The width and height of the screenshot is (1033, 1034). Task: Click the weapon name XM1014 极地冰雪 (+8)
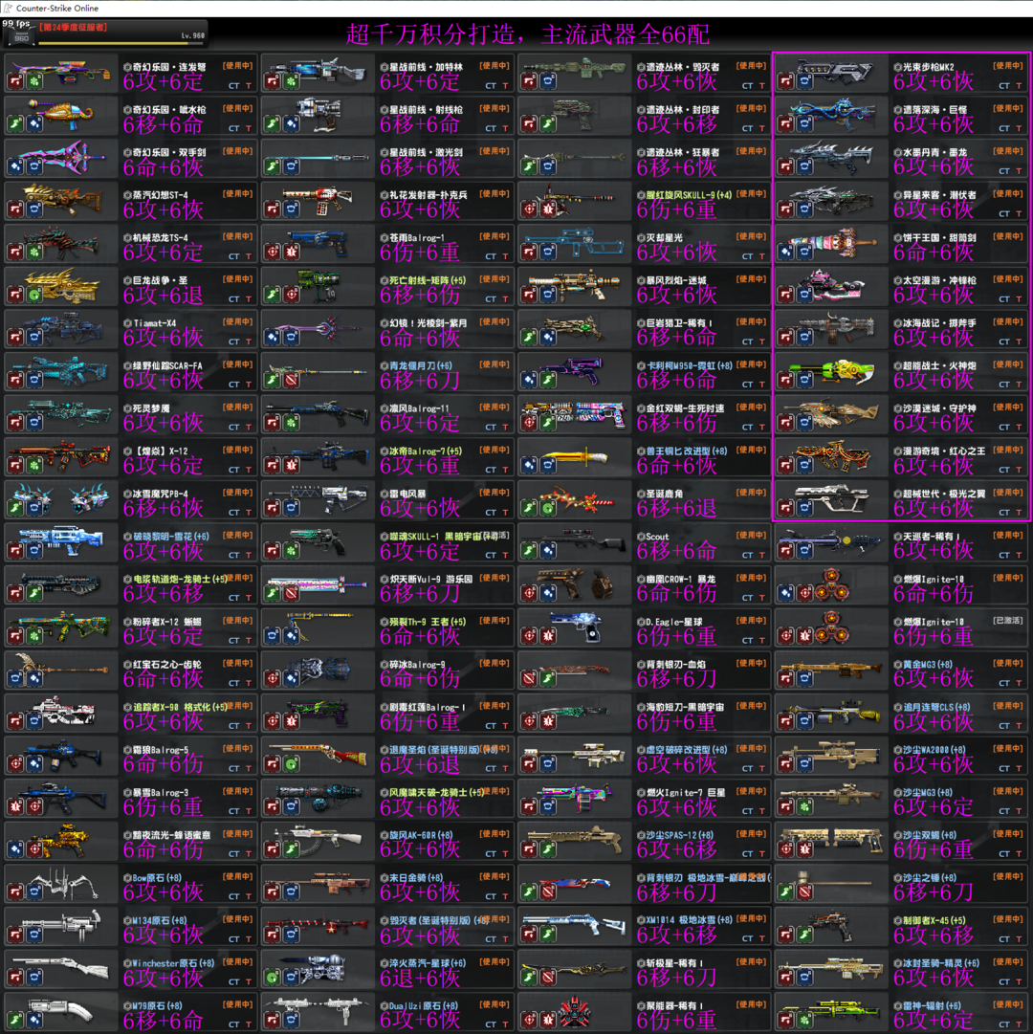click(x=689, y=920)
